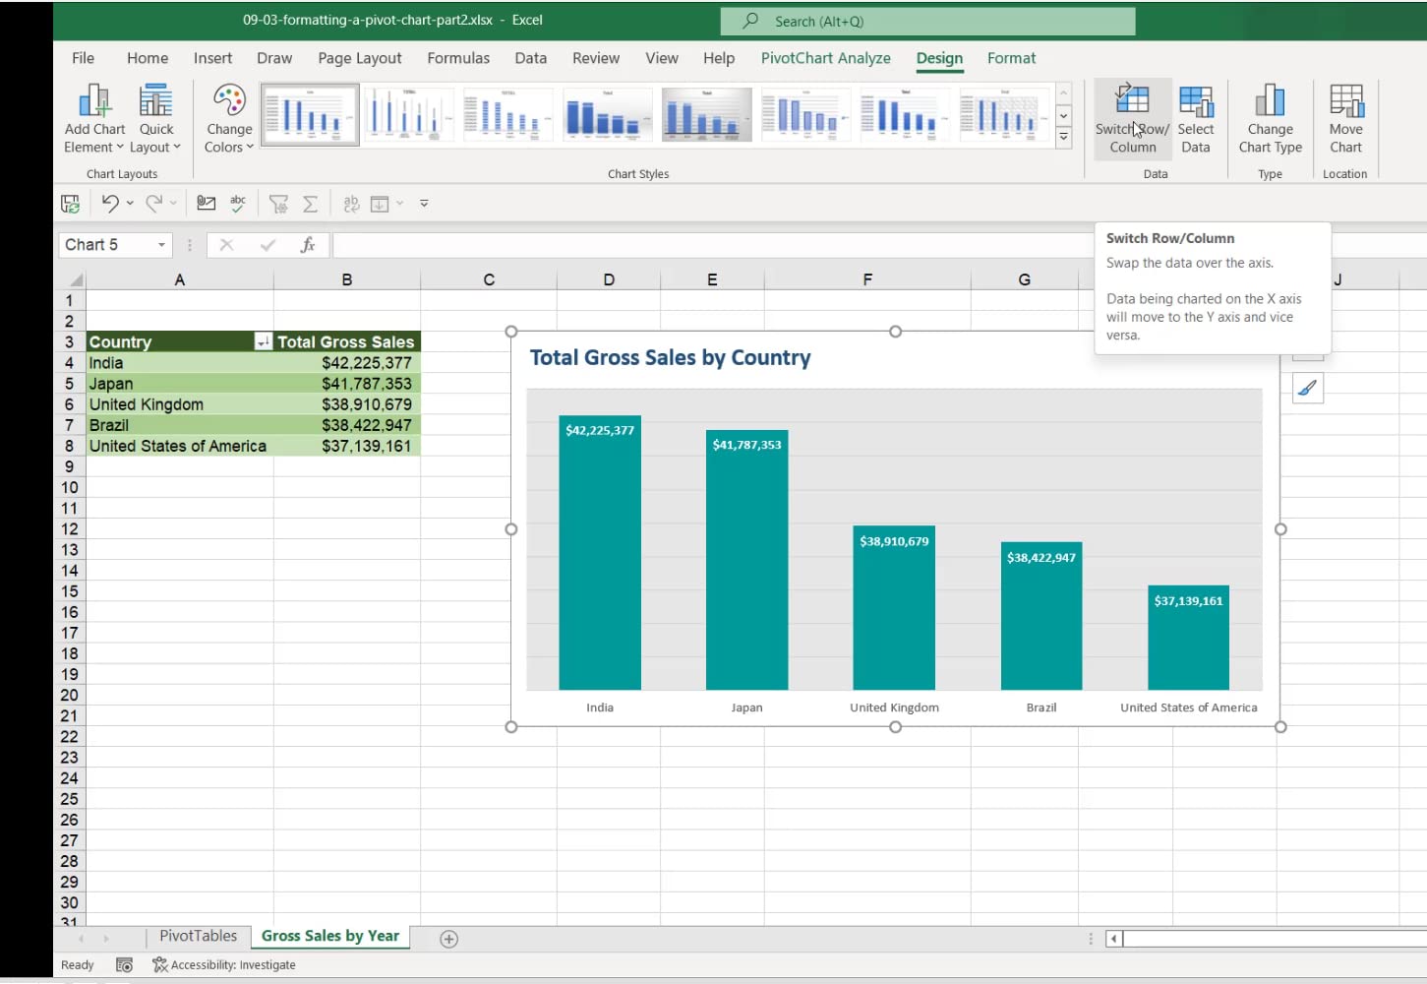Click the Chart Styles paintbrush button
Screen dimensions: 1427x984
1308,388
